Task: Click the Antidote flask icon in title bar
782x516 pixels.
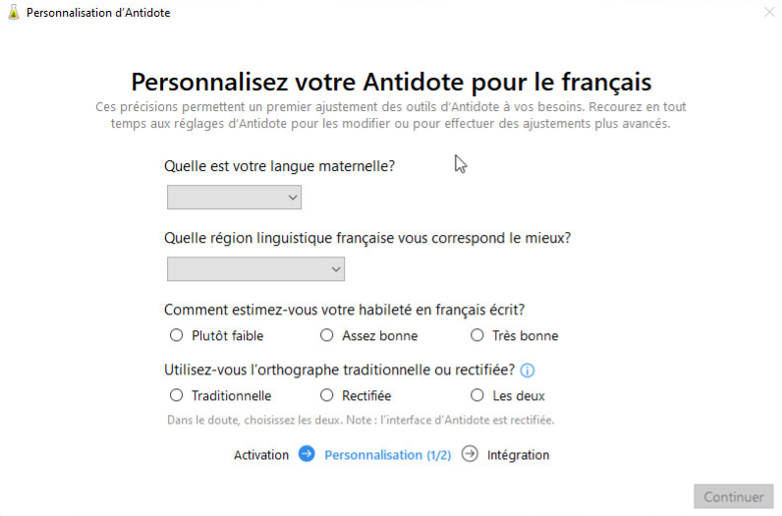Action: tap(13, 14)
